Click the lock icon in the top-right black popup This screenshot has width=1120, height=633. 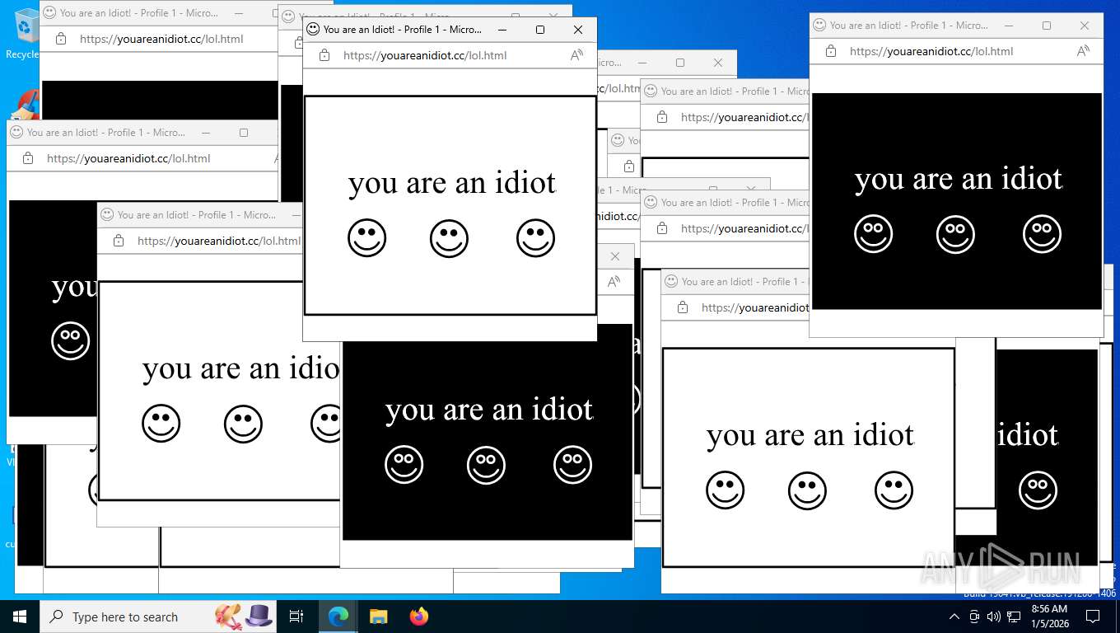coord(831,50)
